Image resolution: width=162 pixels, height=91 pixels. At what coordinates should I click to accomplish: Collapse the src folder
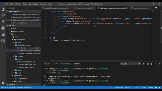[x=24, y=34]
